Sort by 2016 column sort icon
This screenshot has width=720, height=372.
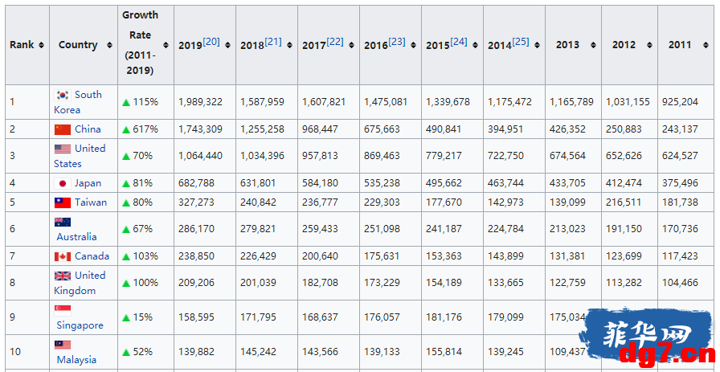pyautogui.click(x=413, y=45)
